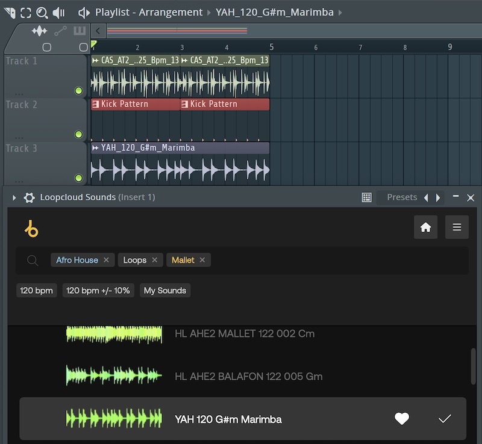
Task: Open plugin settings gear icon
Action: coord(29,197)
